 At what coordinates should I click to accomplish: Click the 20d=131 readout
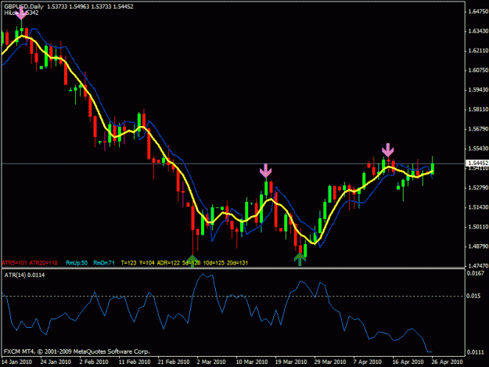pos(237,263)
